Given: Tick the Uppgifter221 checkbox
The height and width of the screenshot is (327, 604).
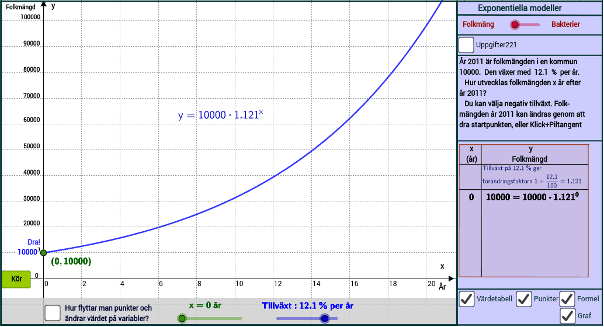Looking at the screenshot, I should (466, 45).
